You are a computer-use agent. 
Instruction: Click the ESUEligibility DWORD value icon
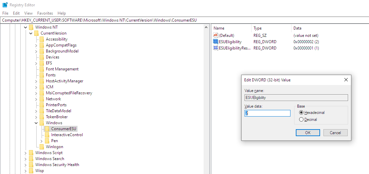(x=216, y=42)
